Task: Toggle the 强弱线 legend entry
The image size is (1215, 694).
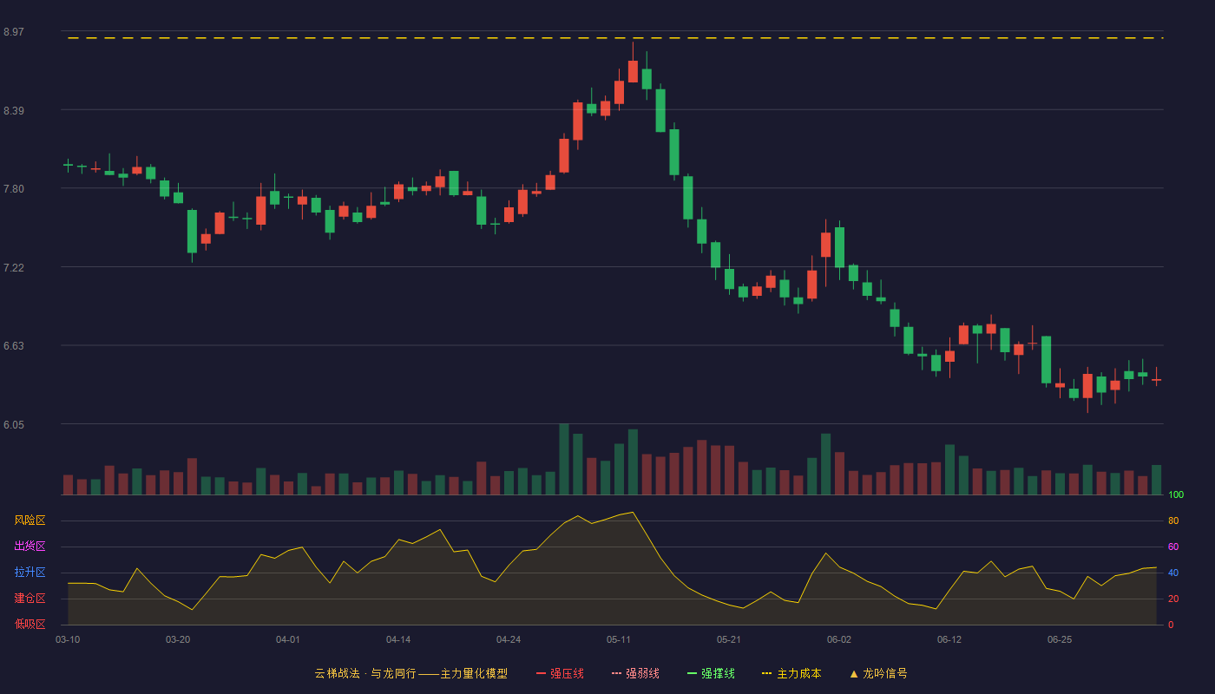Action: pos(635,673)
